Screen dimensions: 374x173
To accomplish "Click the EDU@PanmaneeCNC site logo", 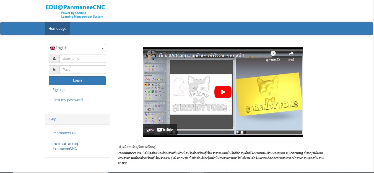I will click(x=75, y=11).
